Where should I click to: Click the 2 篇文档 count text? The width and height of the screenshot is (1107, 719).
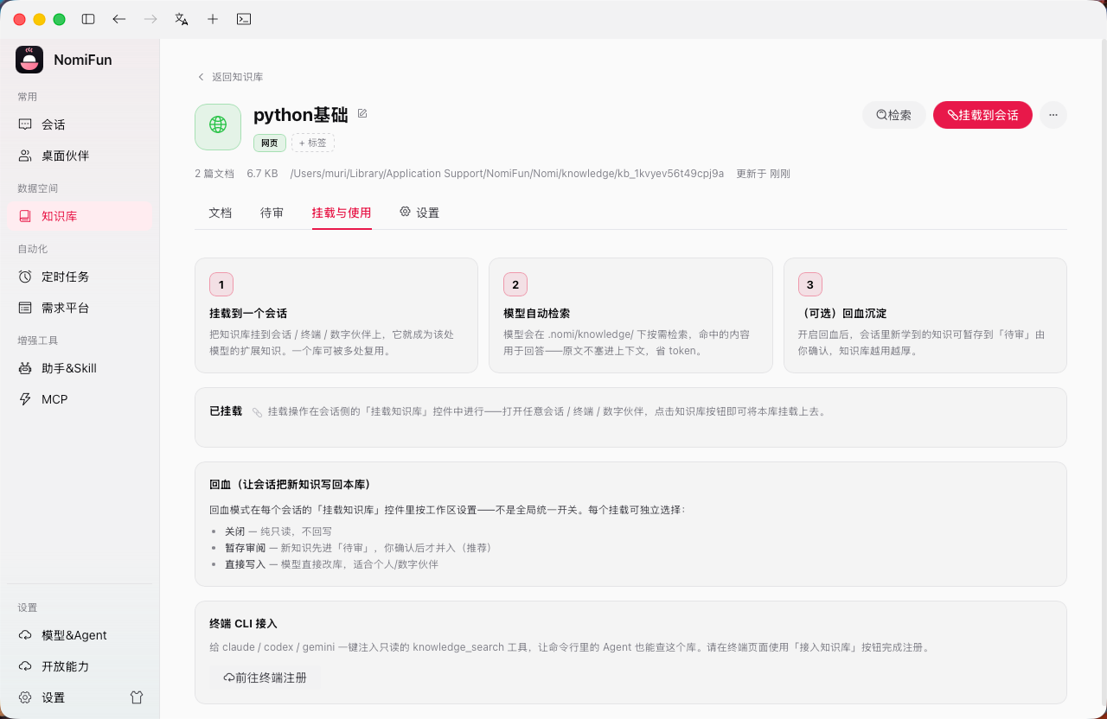point(214,174)
